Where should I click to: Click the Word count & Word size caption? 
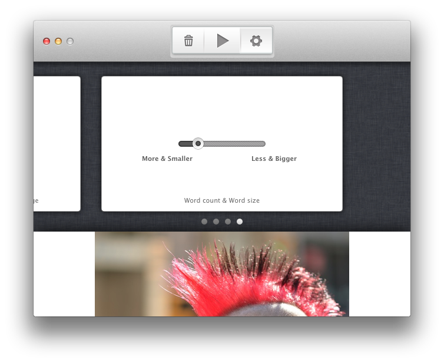222,200
